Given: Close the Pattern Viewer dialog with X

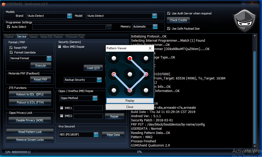Looking at the screenshot, I should [x=150, y=48].
